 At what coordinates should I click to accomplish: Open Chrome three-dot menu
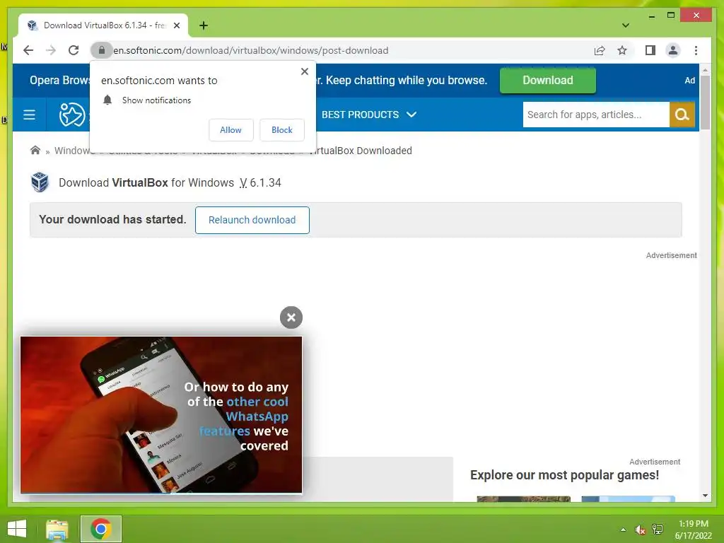point(696,50)
